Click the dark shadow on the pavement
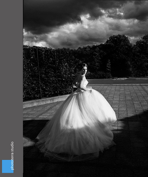The width and height of the screenshot is (148, 177). (131, 147)
